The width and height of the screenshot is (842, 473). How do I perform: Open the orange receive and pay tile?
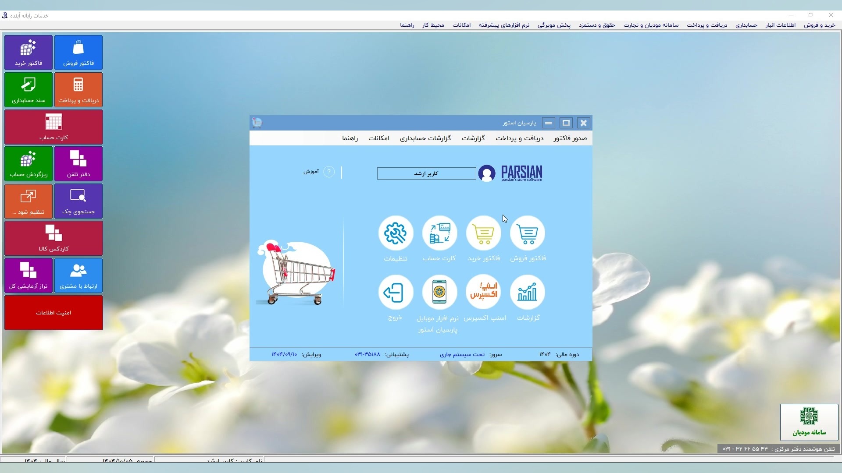click(78, 90)
